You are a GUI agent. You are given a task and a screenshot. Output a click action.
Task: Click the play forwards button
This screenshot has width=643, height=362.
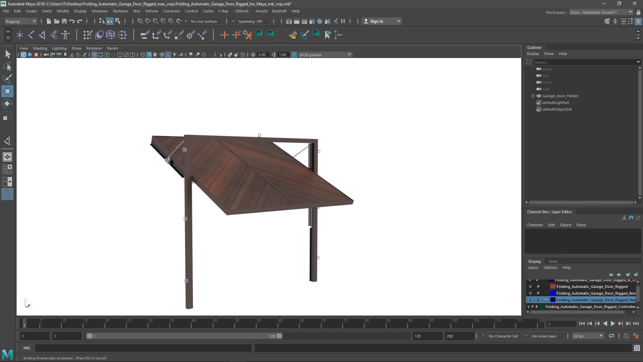click(613, 323)
